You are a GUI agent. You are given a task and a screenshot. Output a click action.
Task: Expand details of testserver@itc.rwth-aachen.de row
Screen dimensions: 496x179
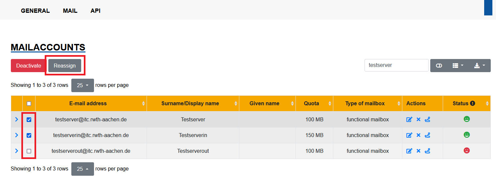pyautogui.click(x=16, y=120)
